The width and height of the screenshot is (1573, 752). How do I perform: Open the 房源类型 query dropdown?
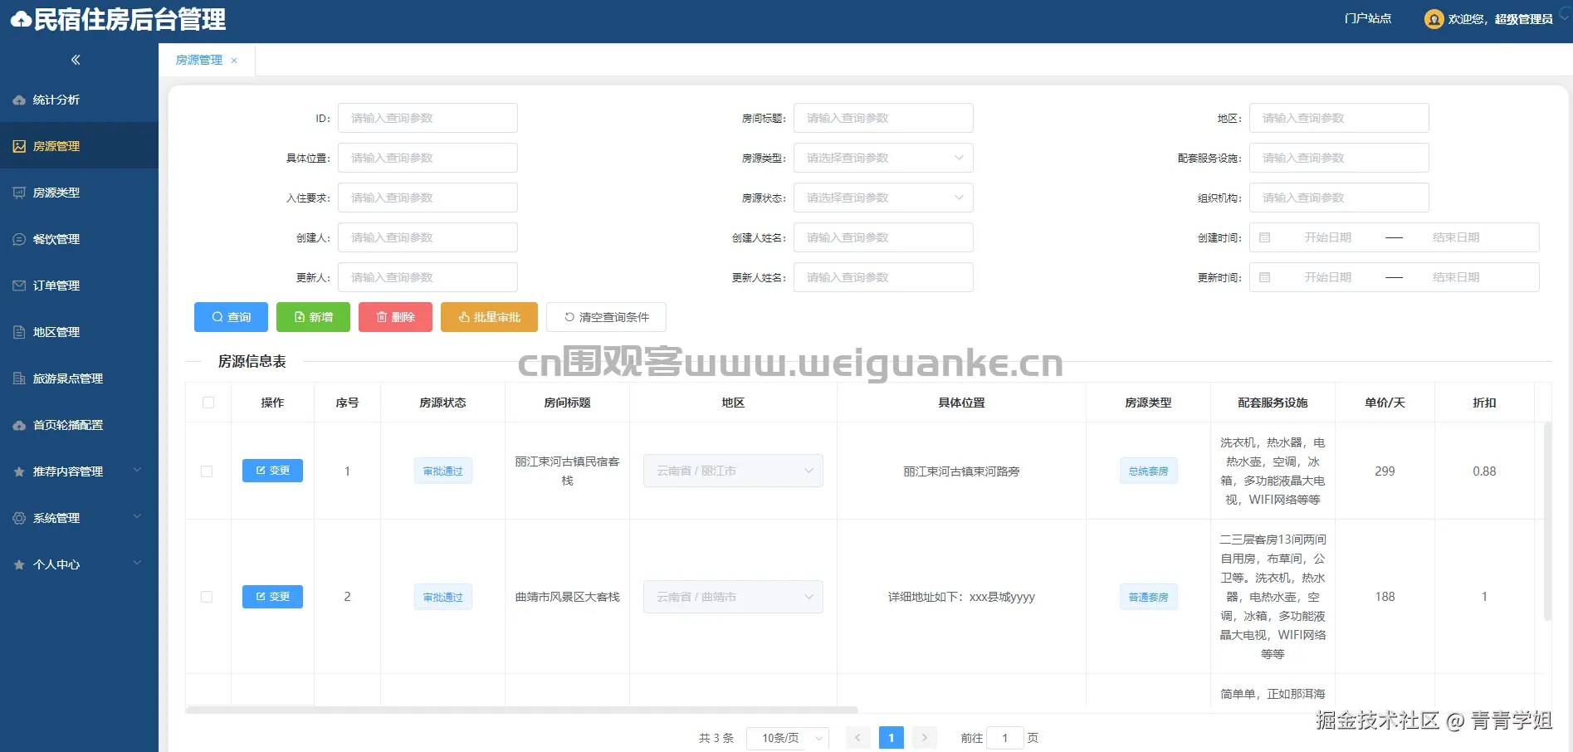click(x=882, y=157)
